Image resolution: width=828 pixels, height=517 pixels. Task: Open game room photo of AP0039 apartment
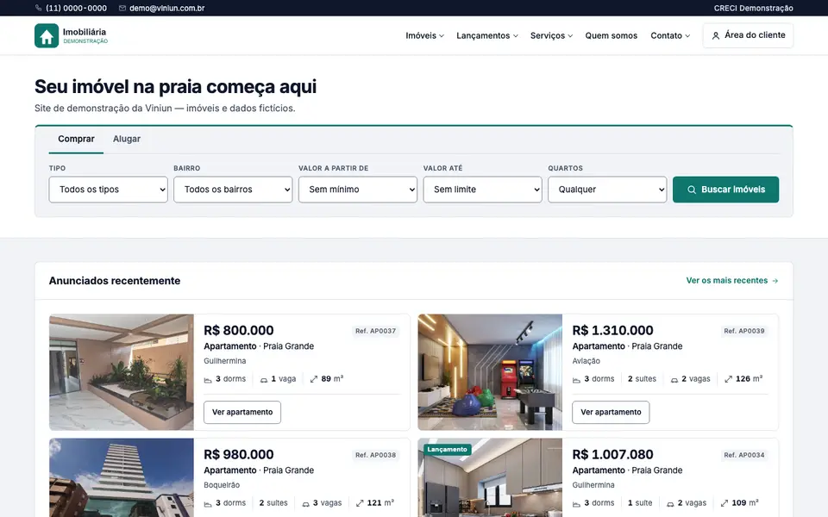(x=490, y=372)
